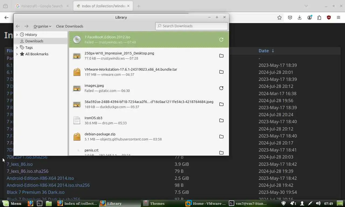Open the security shield icon in system tray
The width and height of the screenshot is (345, 207).
pyautogui.click(x=284, y=203)
